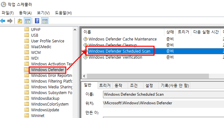Select Windows Defender Cleanup task
This screenshot has width=224, height=118.
113,45
